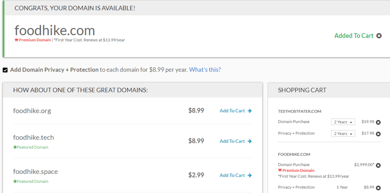Remove foodhike.com Privacy + Protection from cart
390x193 pixels.
(378, 188)
